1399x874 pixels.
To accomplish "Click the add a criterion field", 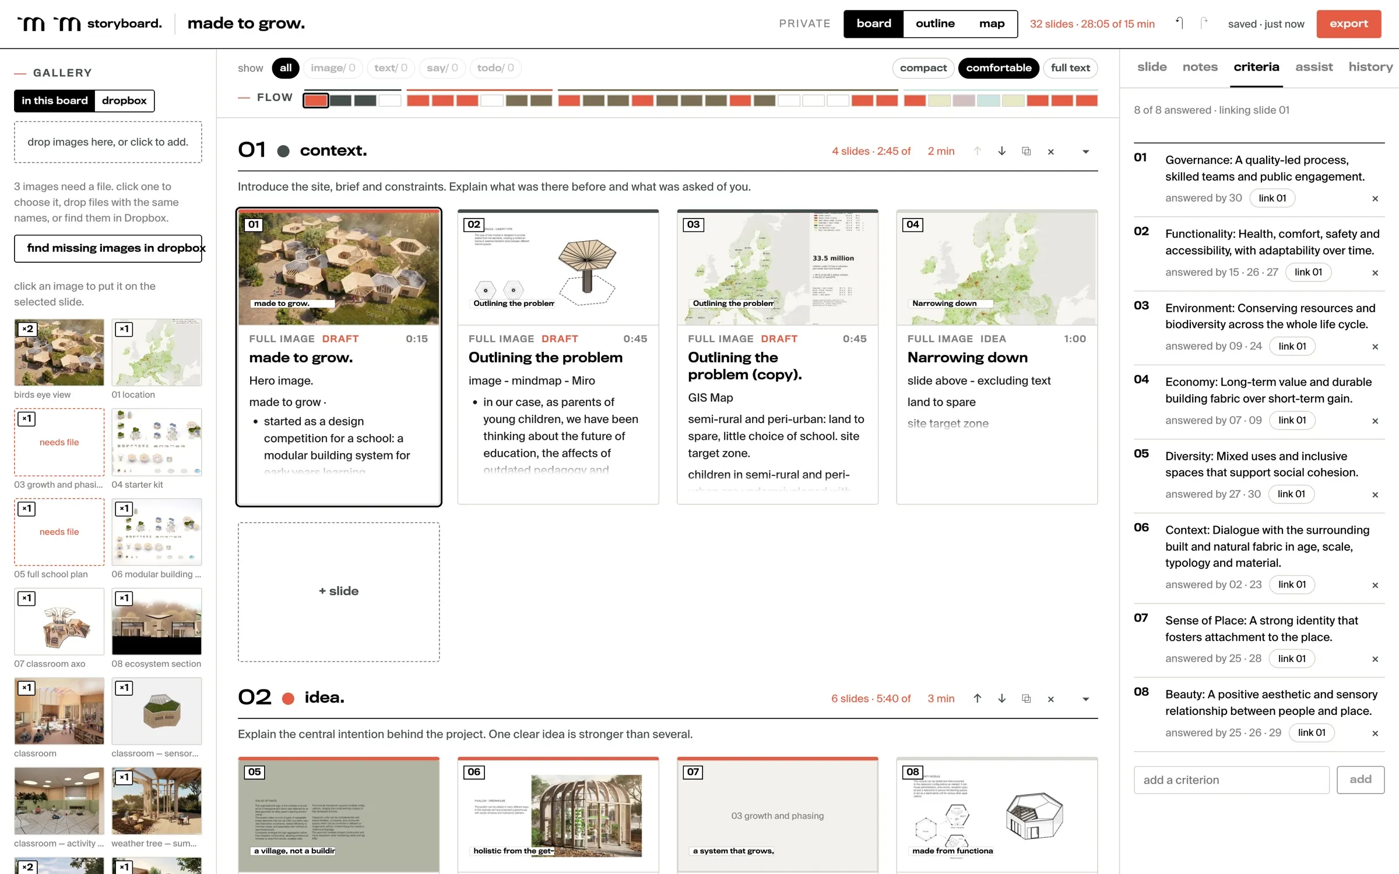I will click(x=1231, y=780).
